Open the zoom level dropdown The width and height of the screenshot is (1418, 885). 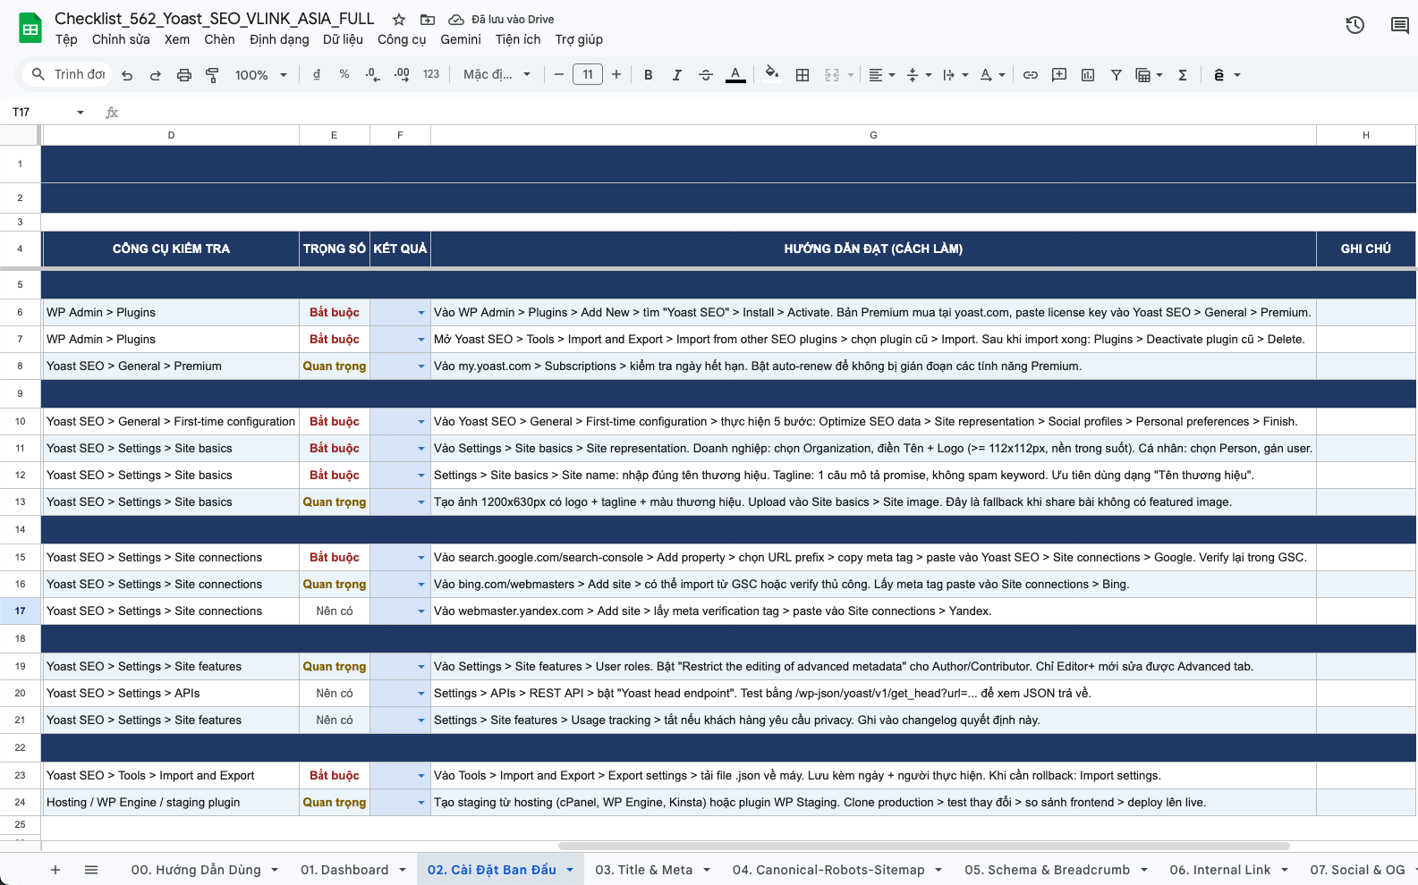260,75
